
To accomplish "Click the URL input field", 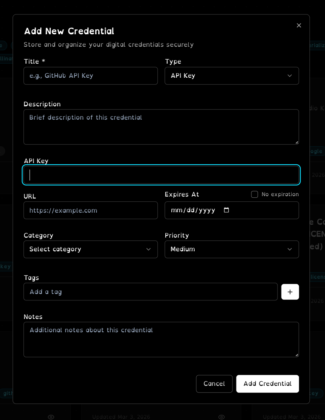I will tap(91, 210).
